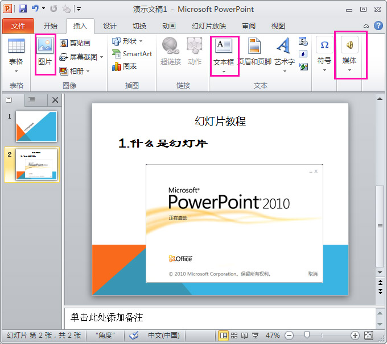
Task: Switch to the 切换 tab
Action: [x=139, y=26]
